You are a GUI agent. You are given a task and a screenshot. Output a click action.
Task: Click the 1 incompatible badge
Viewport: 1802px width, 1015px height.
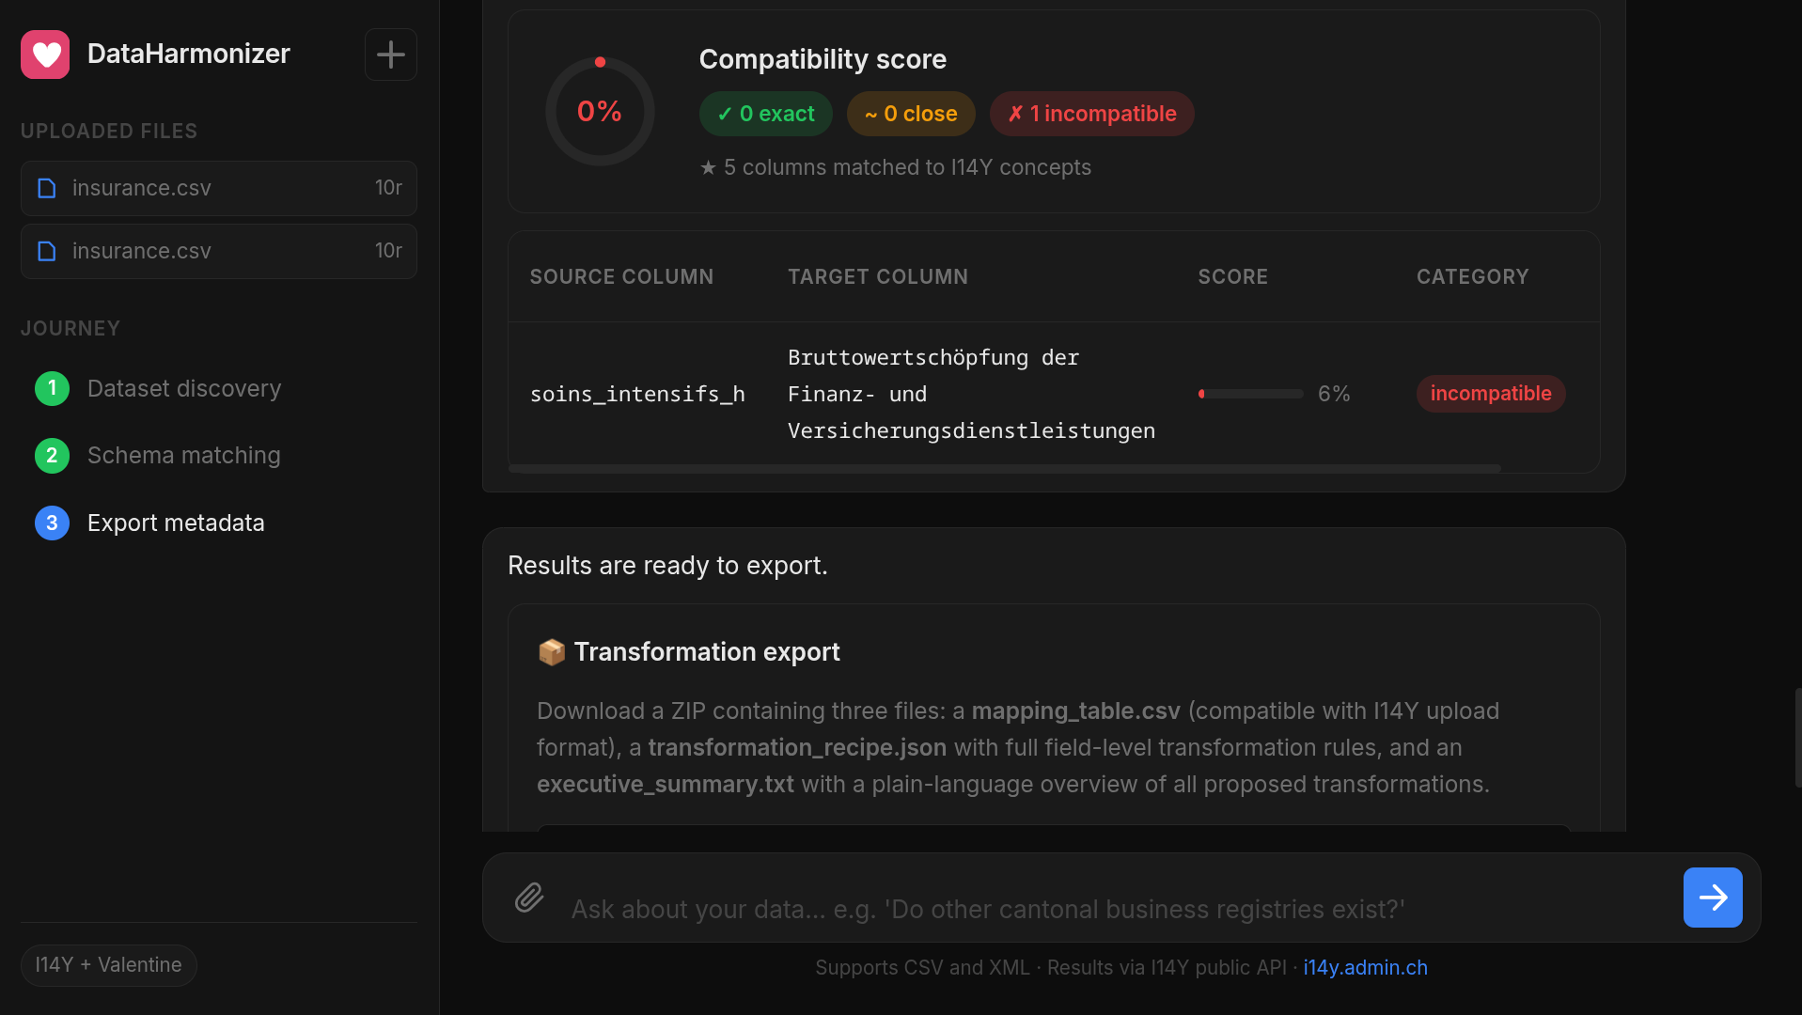(1092, 114)
